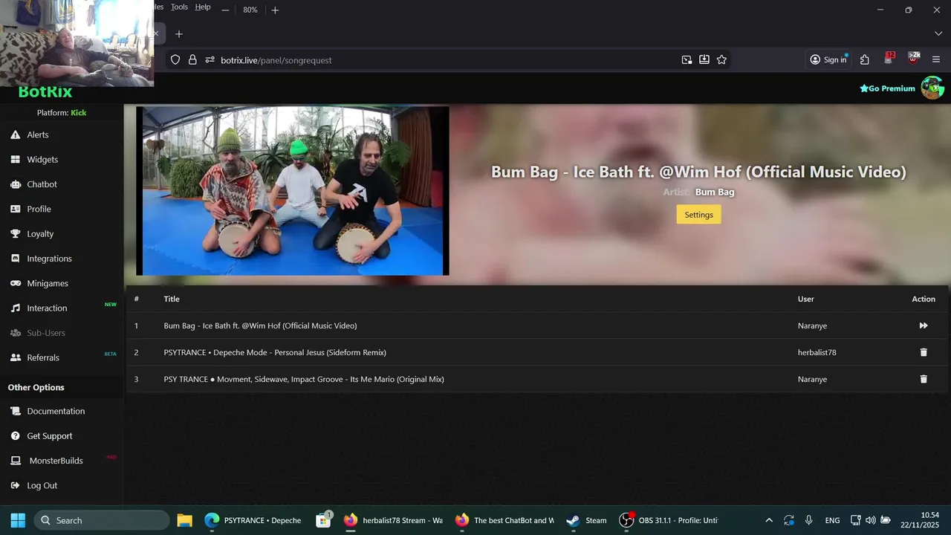This screenshot has height=535, width=951.
Task: Click the Interaction music note icon
Action: [15, 308]
